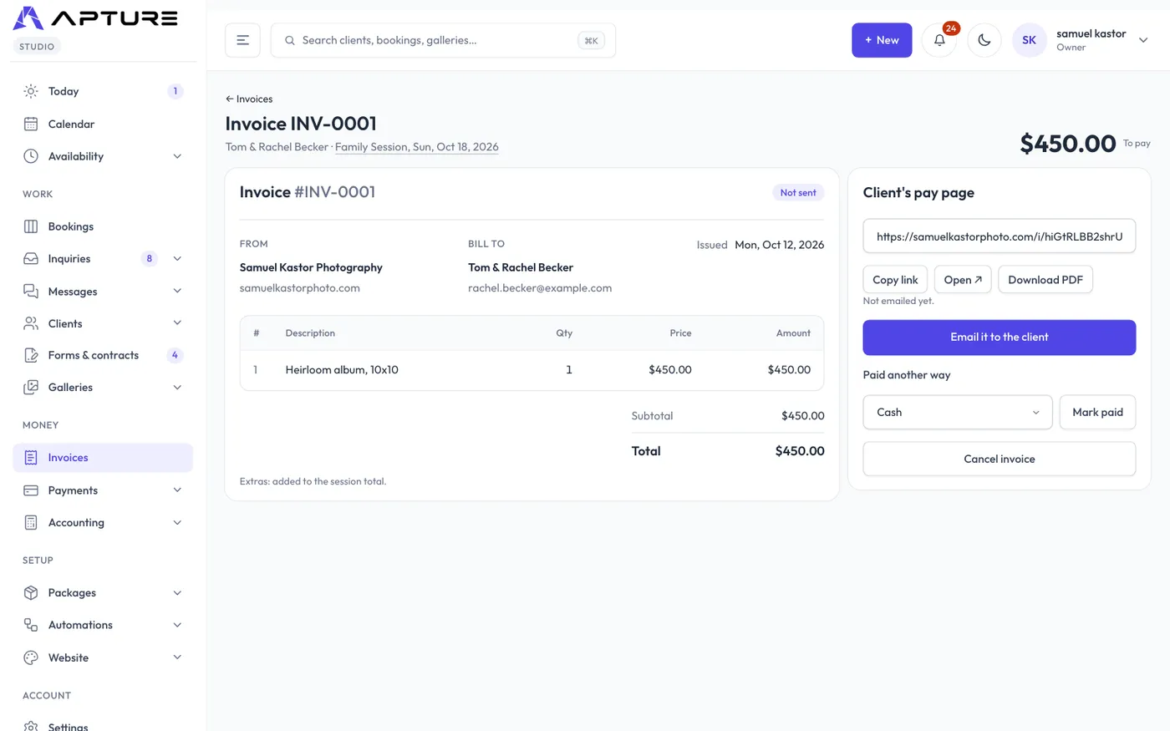Expand the Availability submenu chevron
The width and height of the screenshot is (1170, 731).
coord(177,156)
